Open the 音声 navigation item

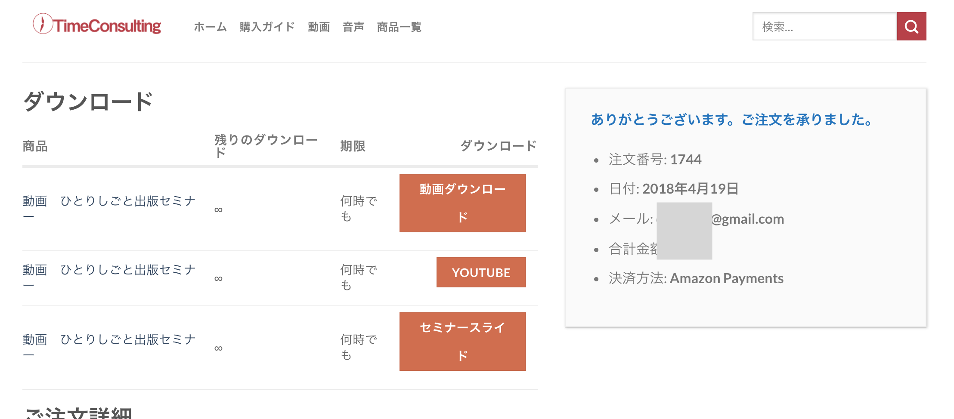353,27
